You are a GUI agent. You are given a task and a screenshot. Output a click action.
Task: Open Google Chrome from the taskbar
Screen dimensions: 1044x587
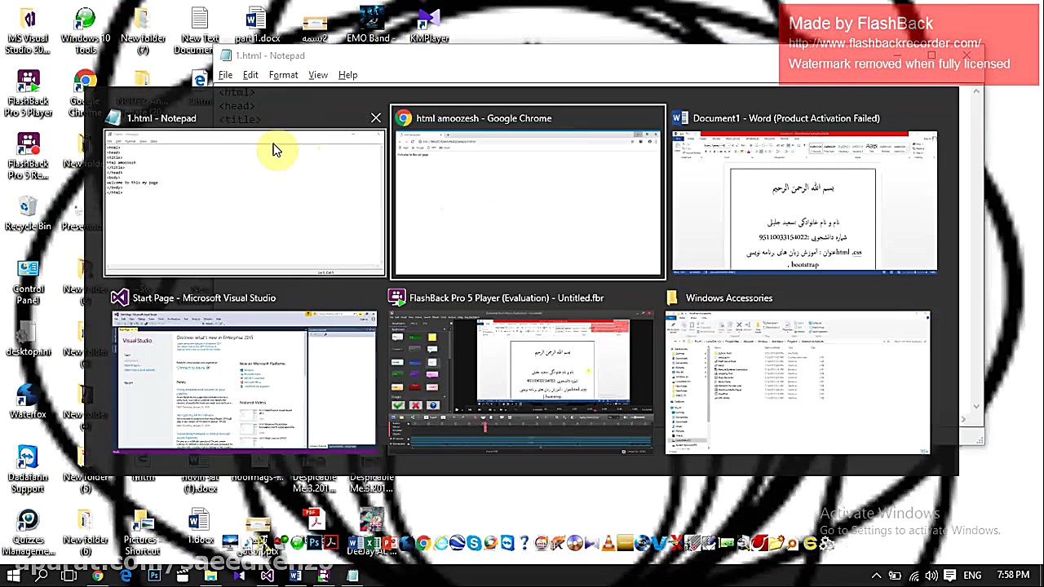coord(97,576)
